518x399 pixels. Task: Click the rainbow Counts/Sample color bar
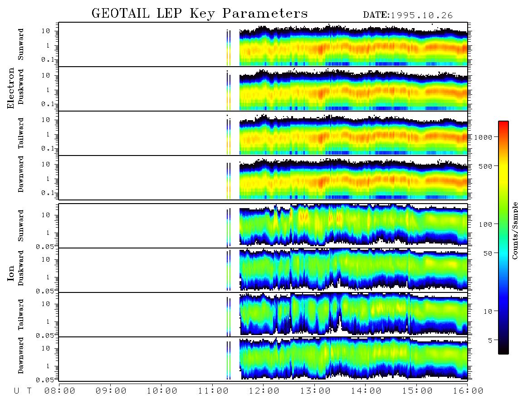coord(503,238)
